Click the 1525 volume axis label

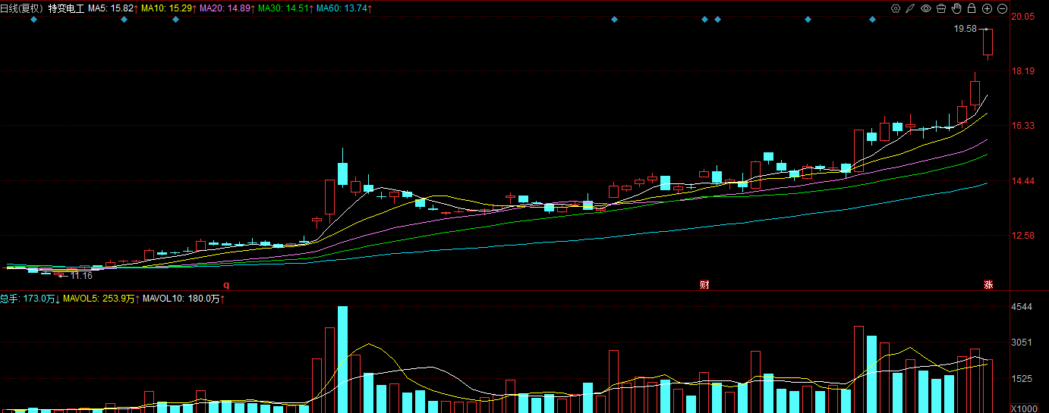[1022, 378]
